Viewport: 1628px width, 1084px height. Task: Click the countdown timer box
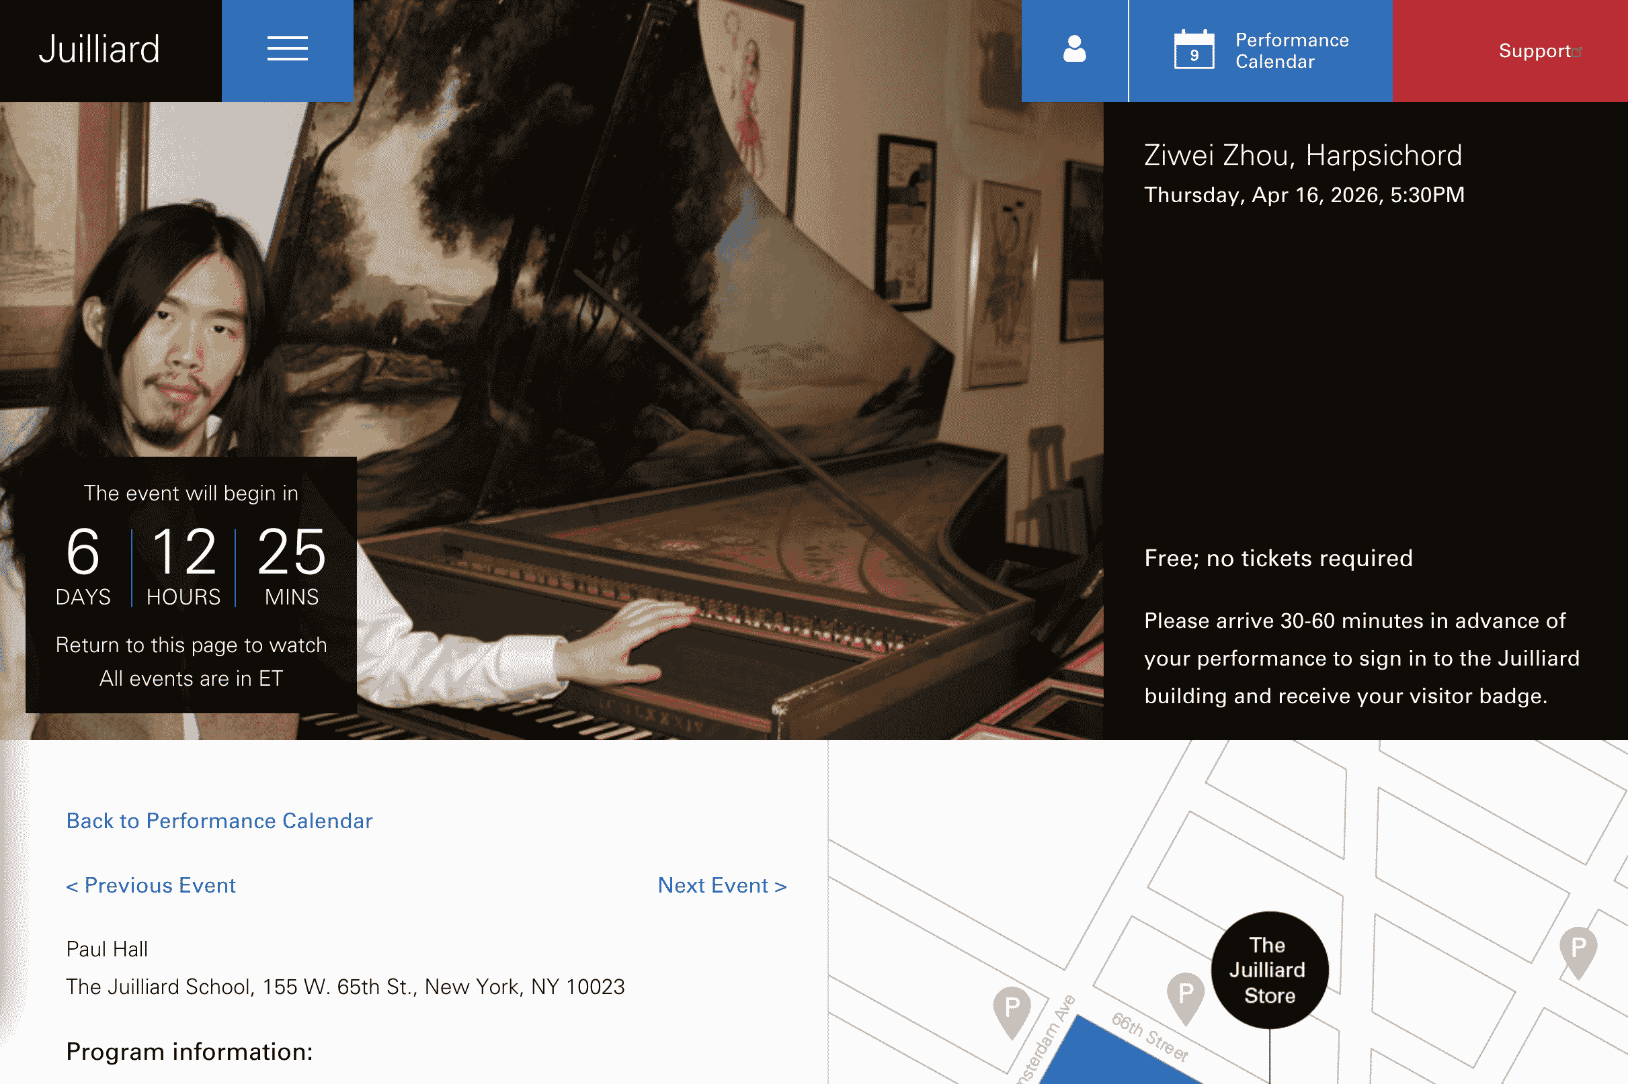pos(191,585)
